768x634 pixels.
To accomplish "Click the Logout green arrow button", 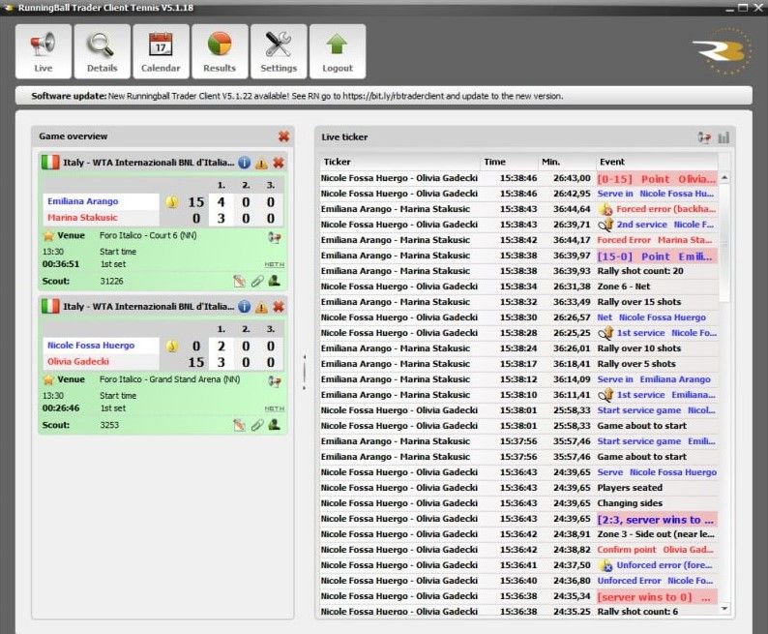I will tap(338, 51).
